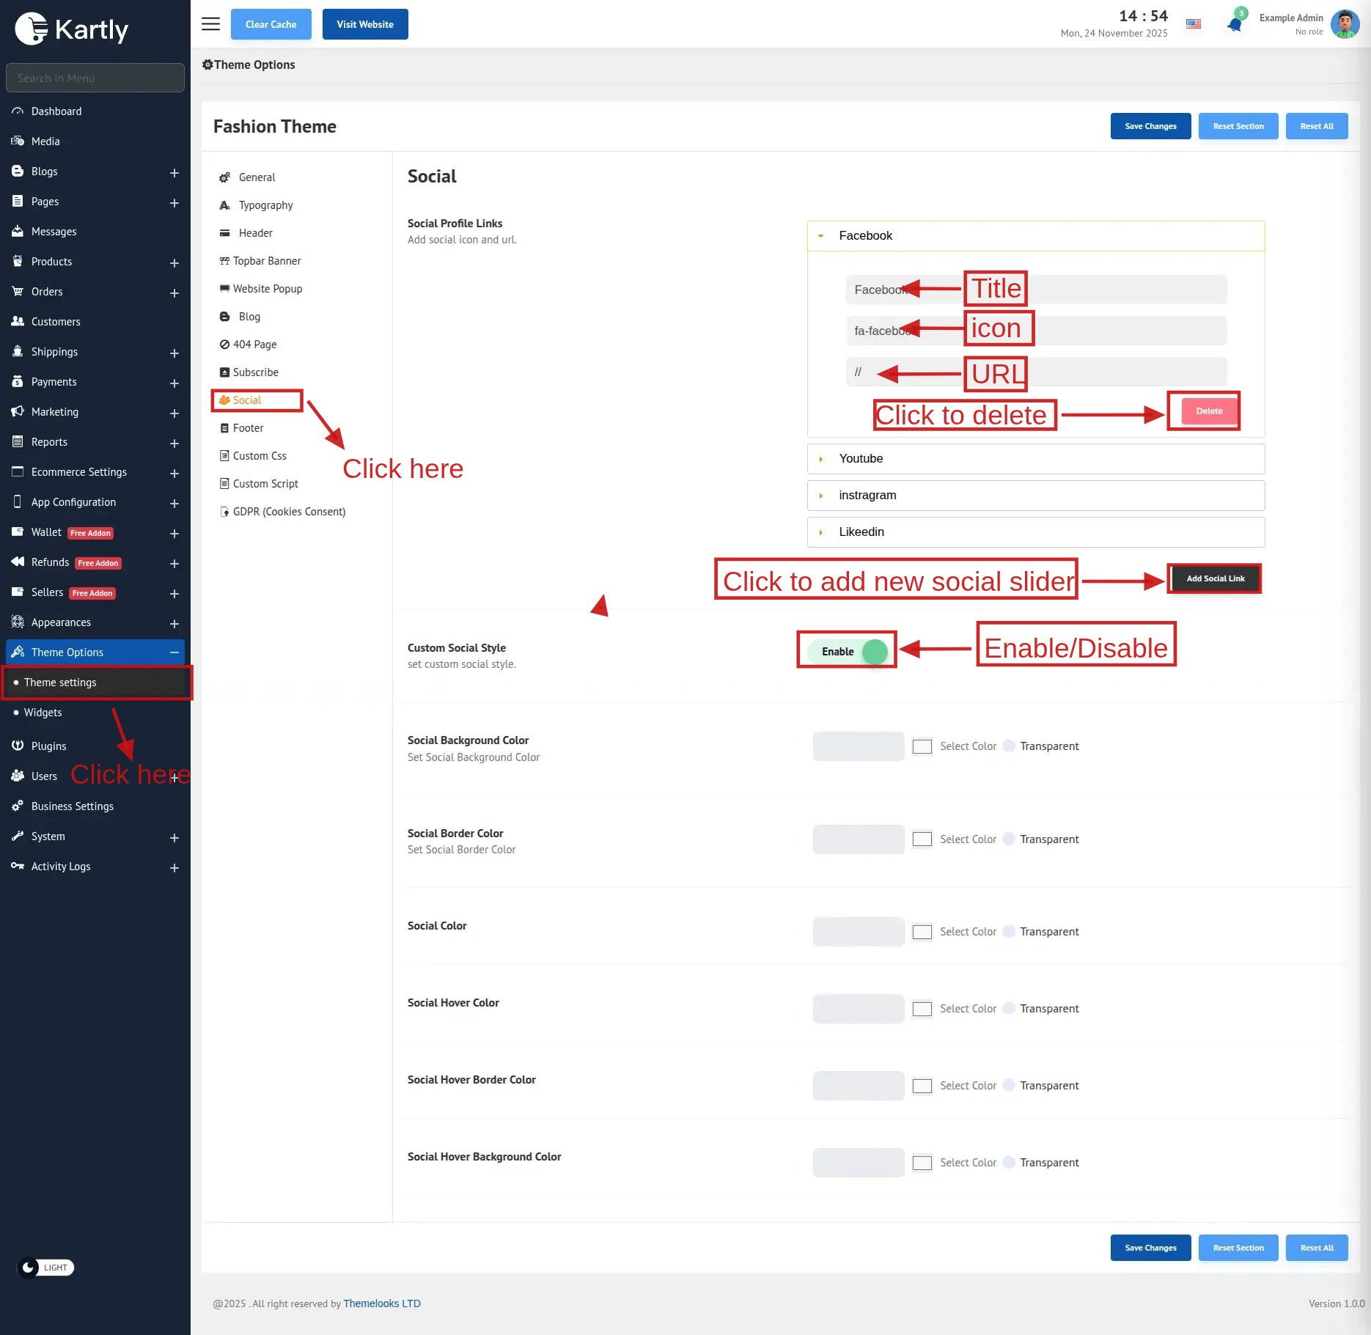
Task: Open the Typography theme section
Action: [265, 205]
